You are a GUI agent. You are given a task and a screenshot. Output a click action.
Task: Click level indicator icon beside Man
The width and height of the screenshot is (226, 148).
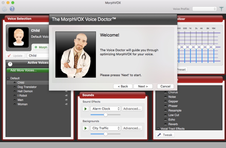(x=66, y=100)
